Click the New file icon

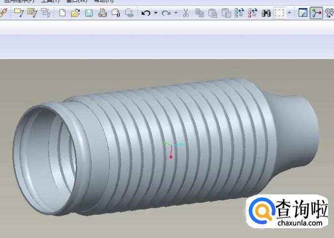62,13
